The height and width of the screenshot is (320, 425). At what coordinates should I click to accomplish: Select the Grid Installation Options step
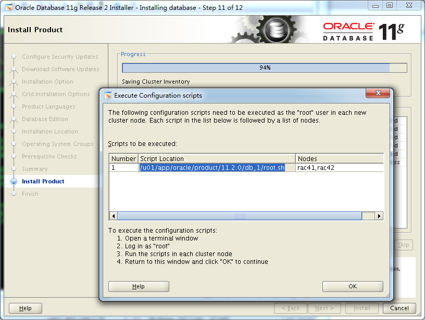coord(56,94)
